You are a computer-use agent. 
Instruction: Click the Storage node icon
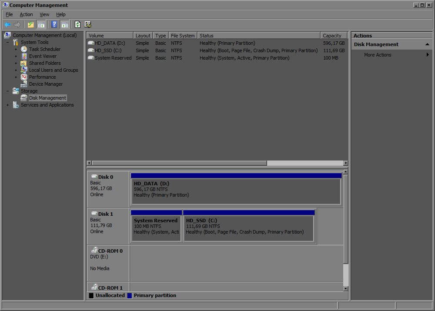(16, 91)
